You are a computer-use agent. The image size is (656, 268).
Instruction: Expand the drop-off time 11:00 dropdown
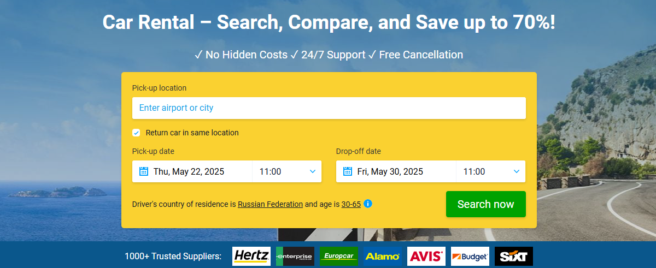[491, 171]
